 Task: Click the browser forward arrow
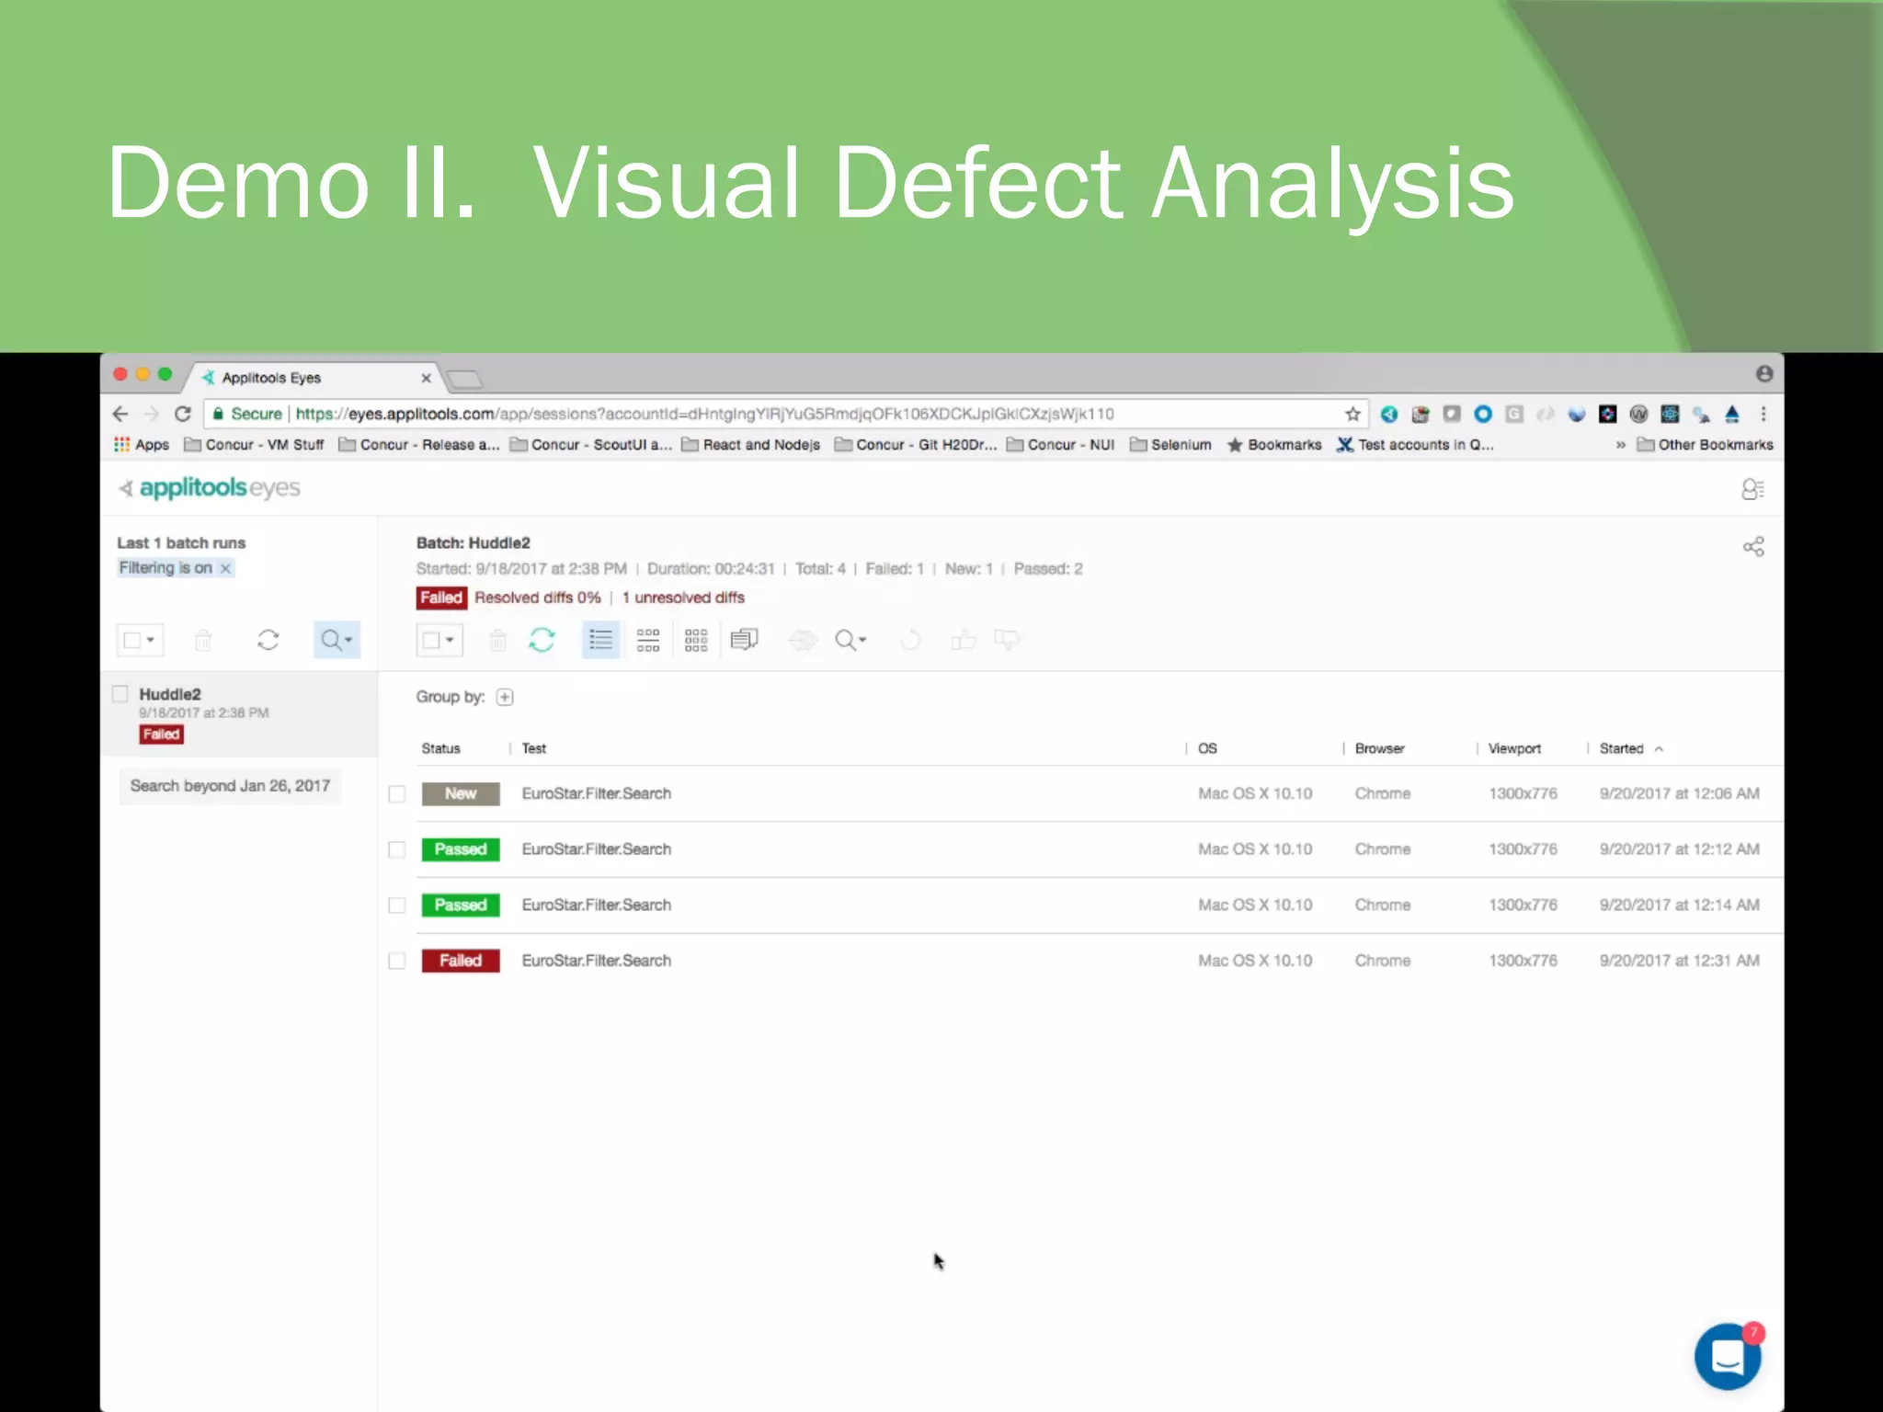152,414
